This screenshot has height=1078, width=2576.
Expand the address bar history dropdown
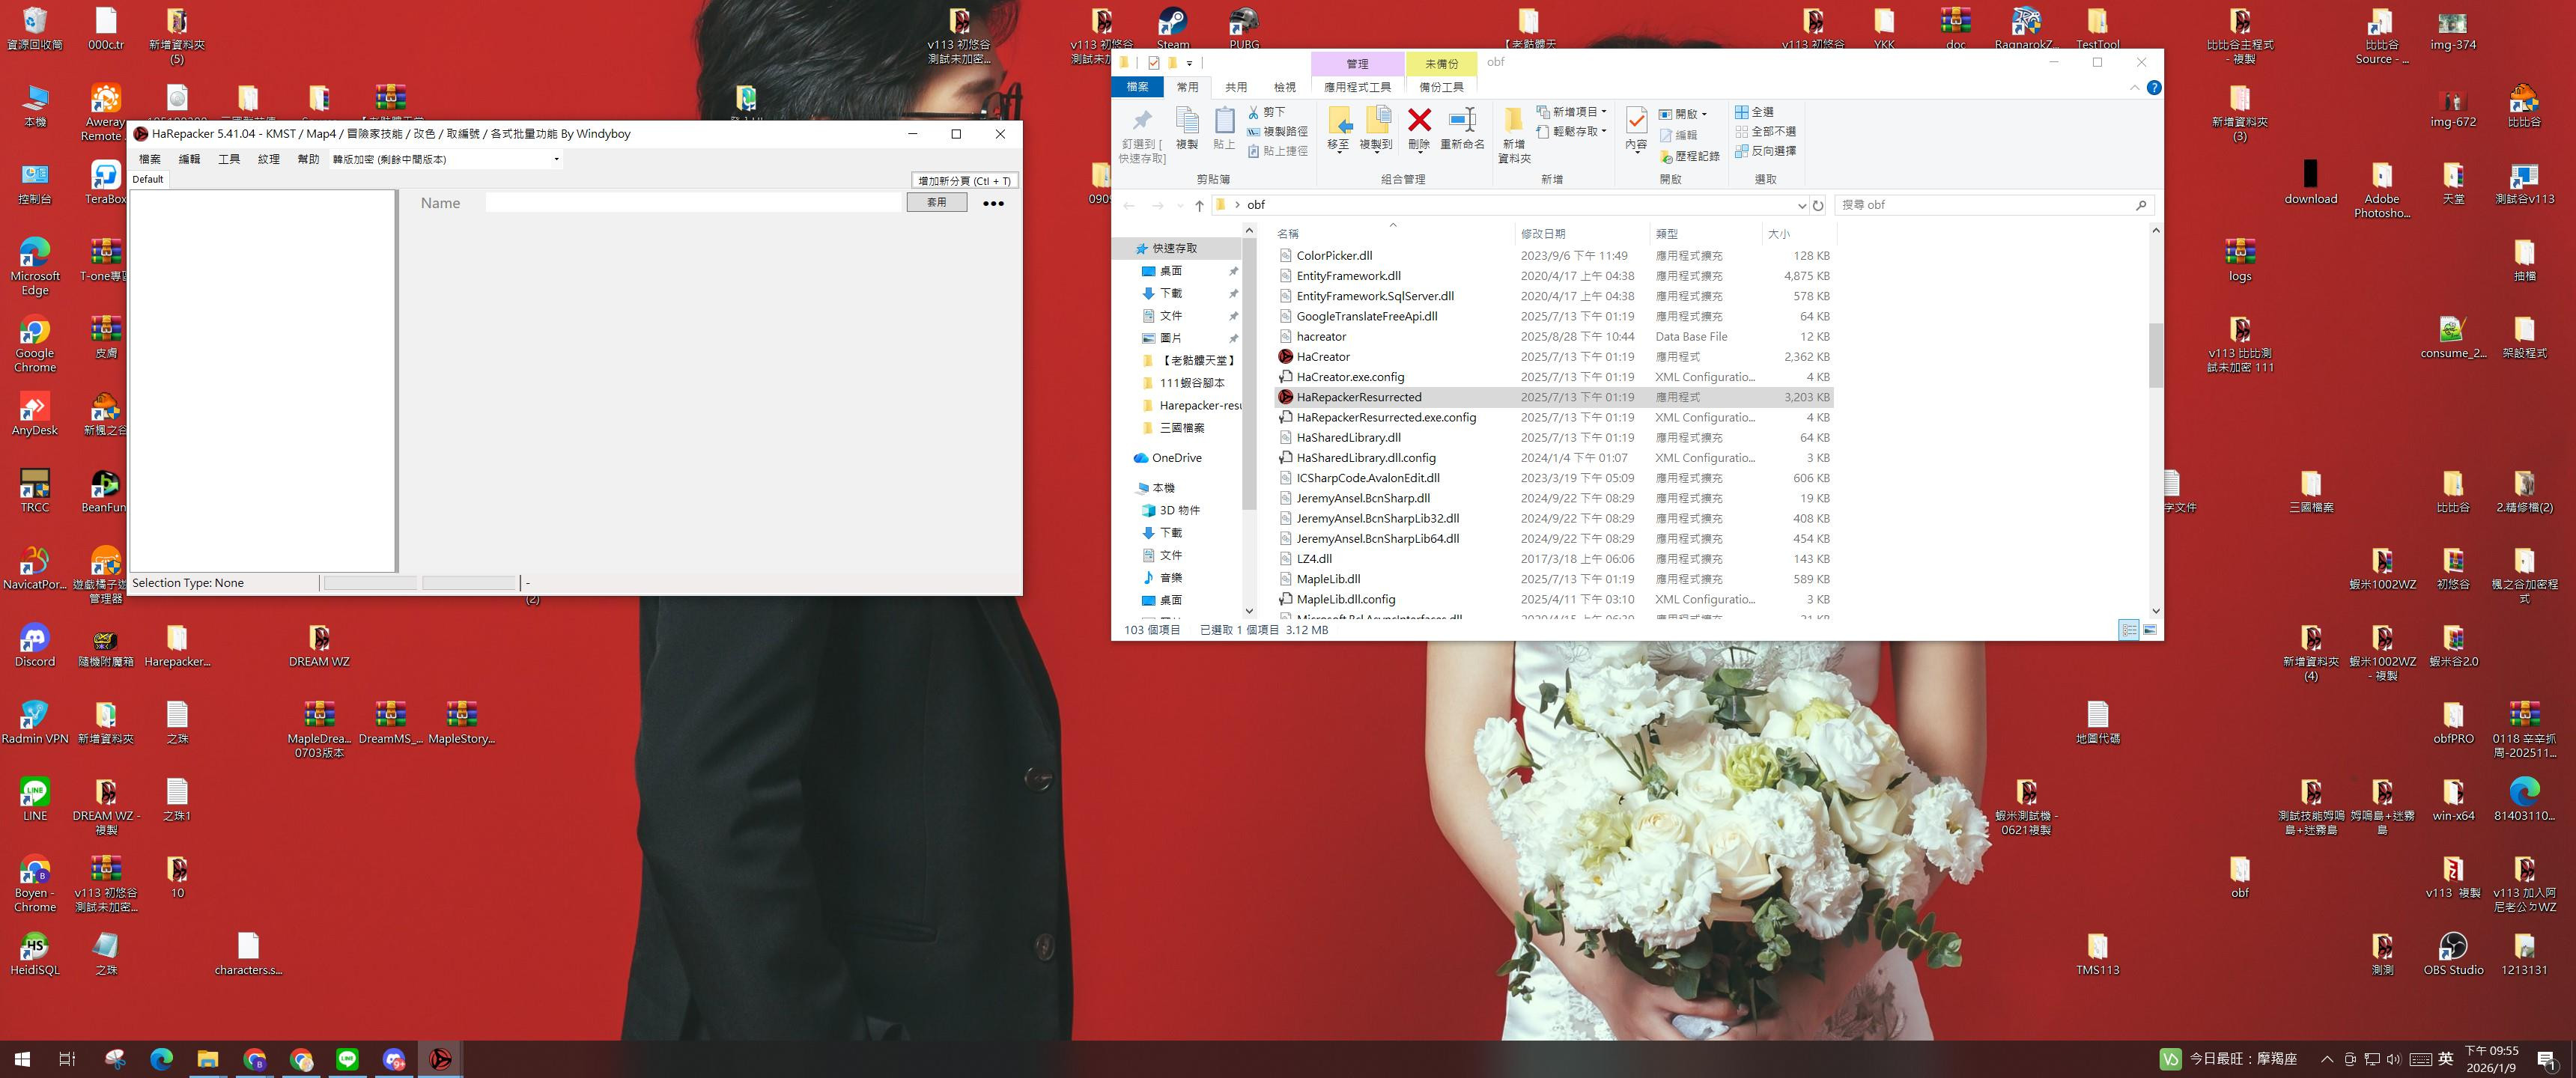point(1801,205)
